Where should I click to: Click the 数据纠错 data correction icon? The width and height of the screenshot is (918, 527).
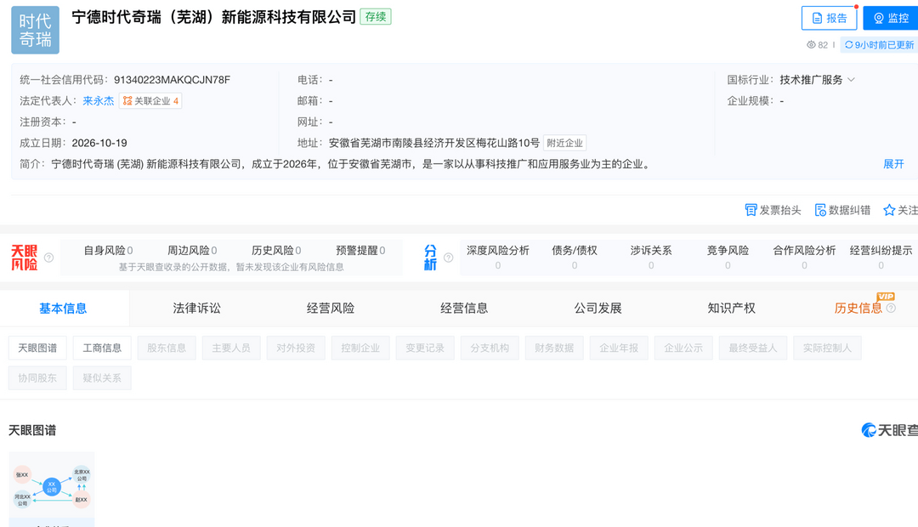pyautogui.click(x=820, y=210)
